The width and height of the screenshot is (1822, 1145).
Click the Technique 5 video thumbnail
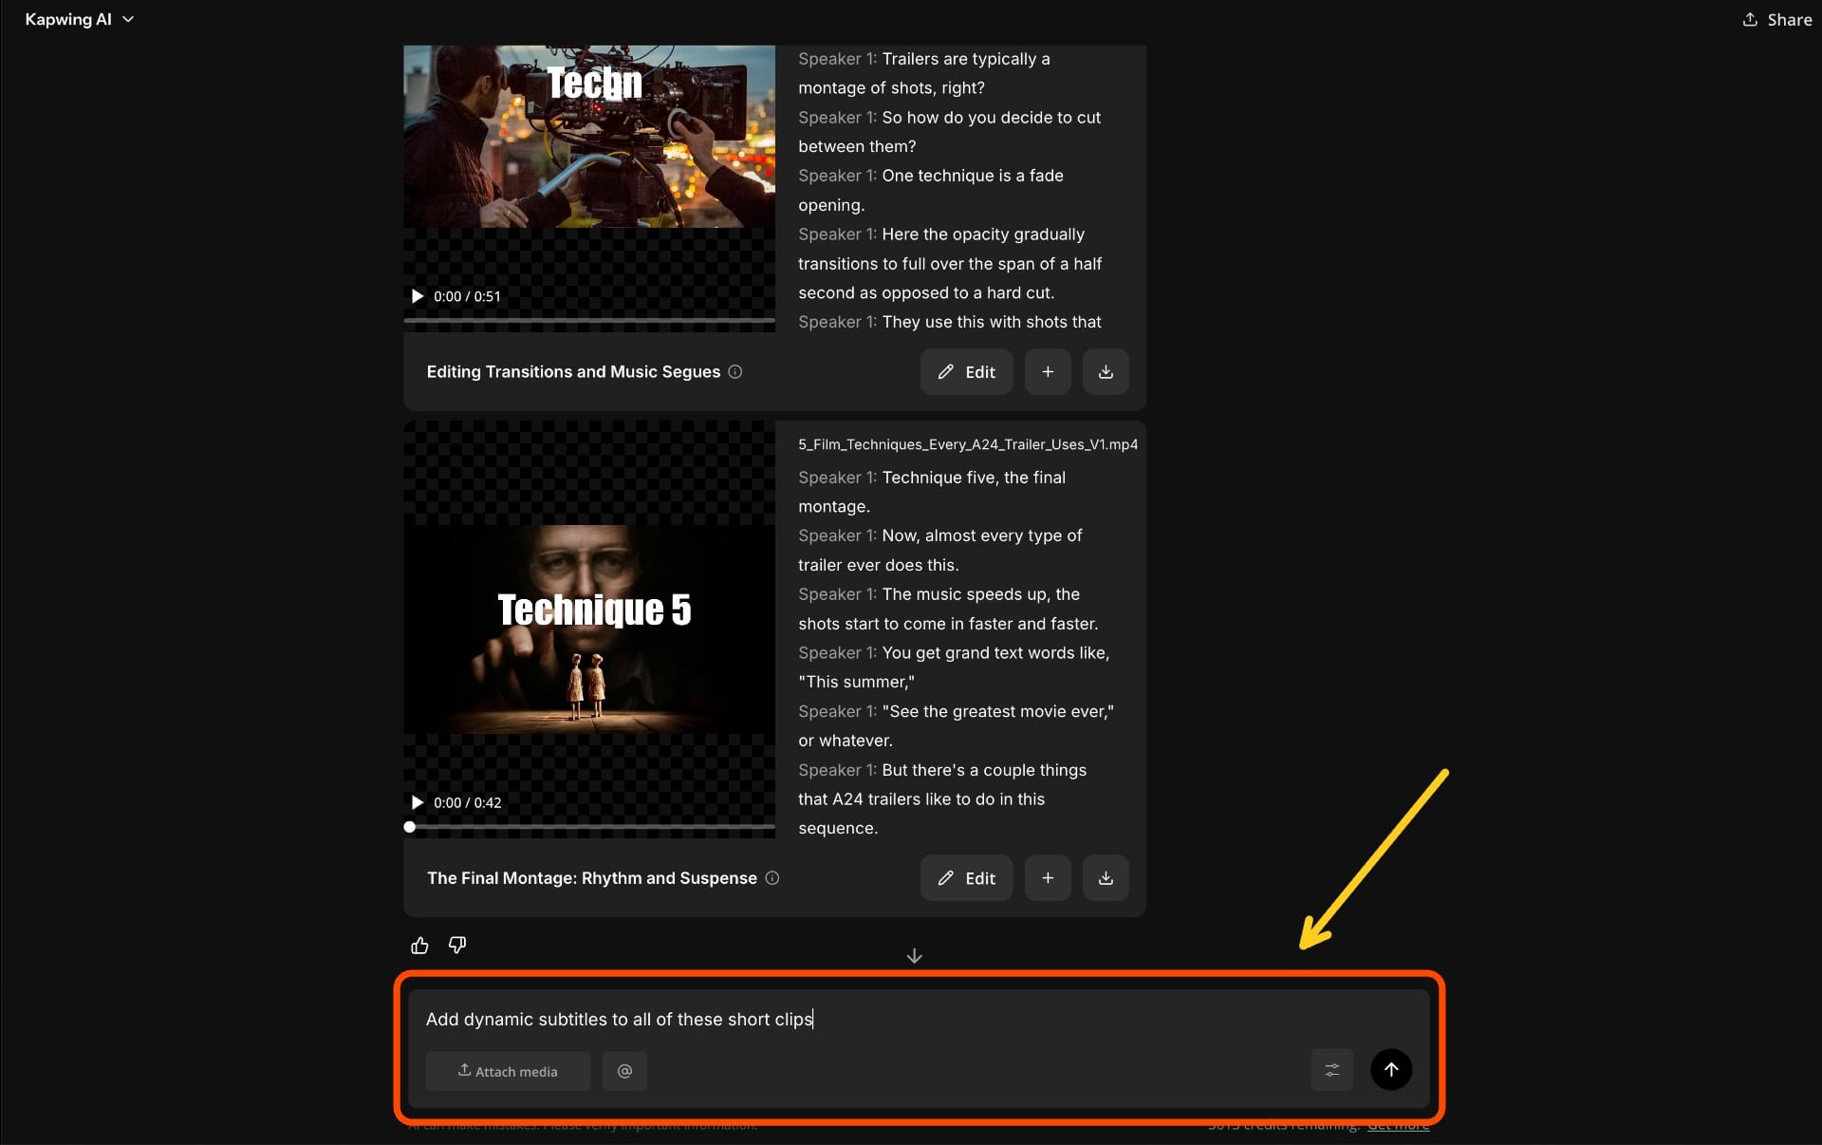point(589,629)
